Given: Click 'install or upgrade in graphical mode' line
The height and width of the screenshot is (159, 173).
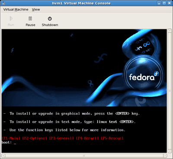Looking at the screenshot, I should point(72,114).
